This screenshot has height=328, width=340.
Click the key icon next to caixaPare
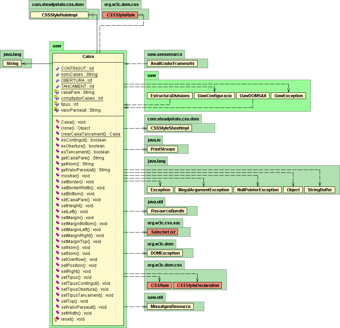[57, 92]
